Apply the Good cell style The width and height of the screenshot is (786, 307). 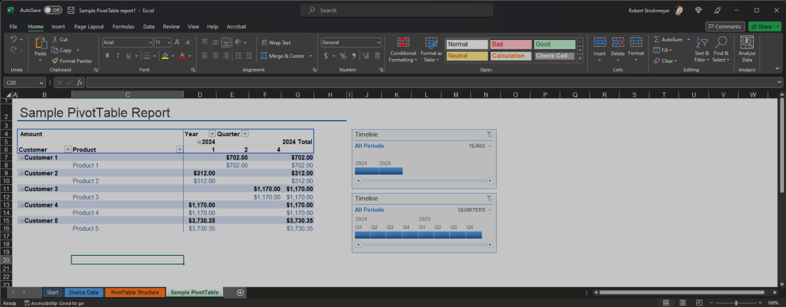(554, 45)
